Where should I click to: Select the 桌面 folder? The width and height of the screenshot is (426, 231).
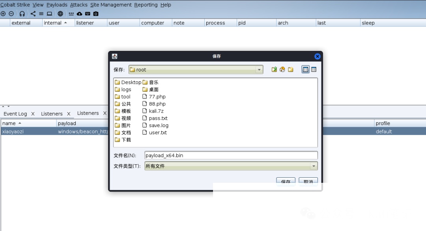151,90
